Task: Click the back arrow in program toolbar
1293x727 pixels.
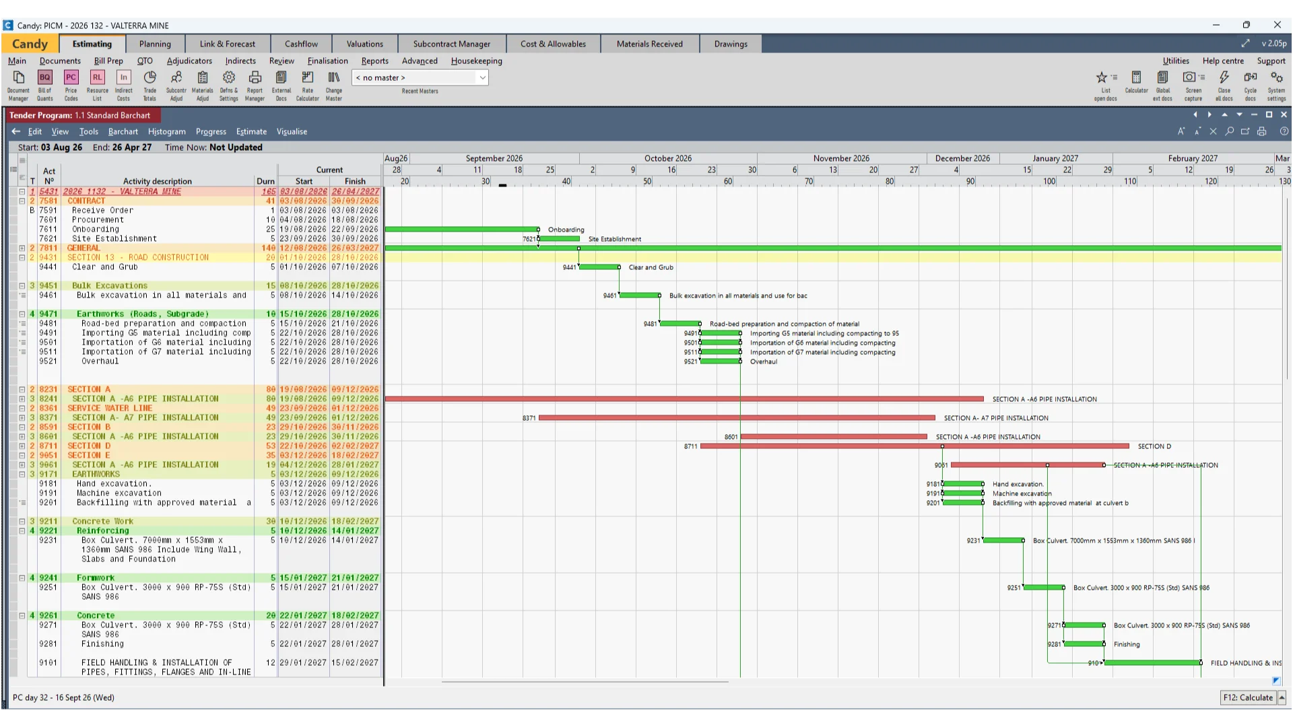Action: [15, 131]
